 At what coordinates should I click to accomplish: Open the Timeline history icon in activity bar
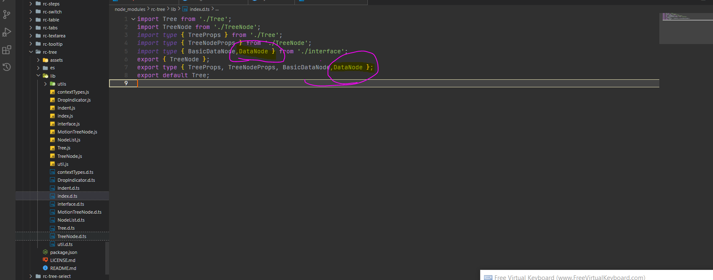pos(7,67)
